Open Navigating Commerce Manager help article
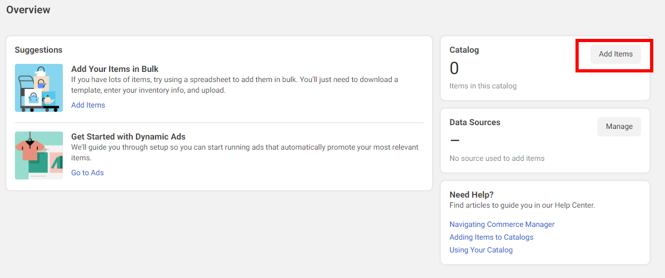 [502, 224]
